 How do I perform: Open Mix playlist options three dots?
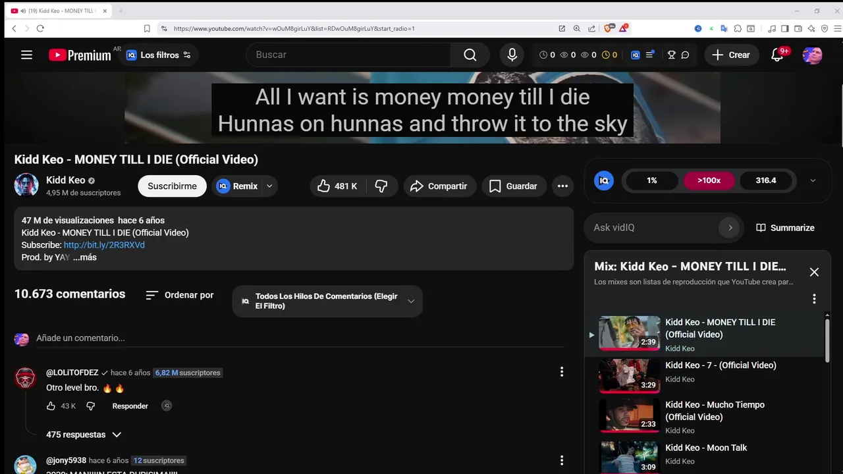pyautogui.click(x=814, y=299)
